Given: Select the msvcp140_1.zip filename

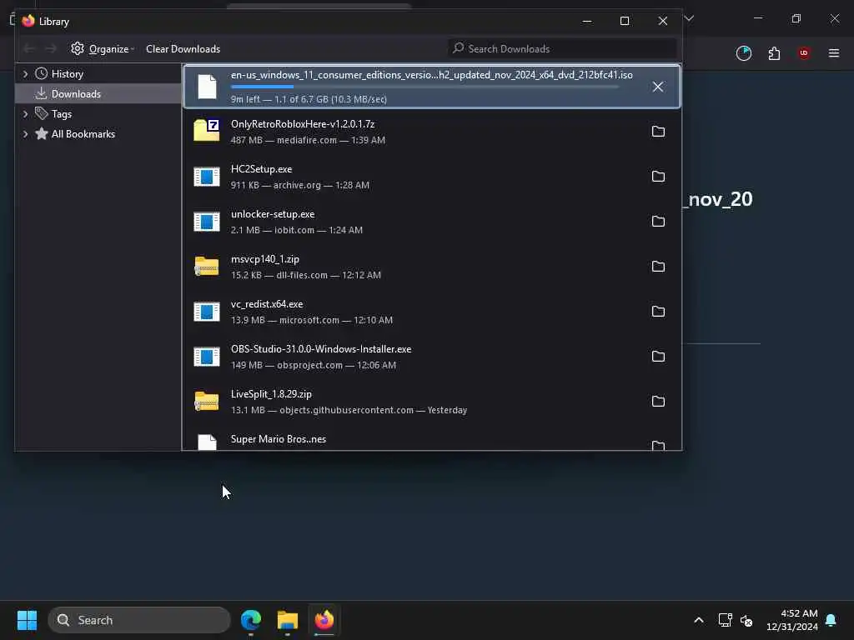Looking at the screenshot, I should pyautogui.click(x=265, y=259).
